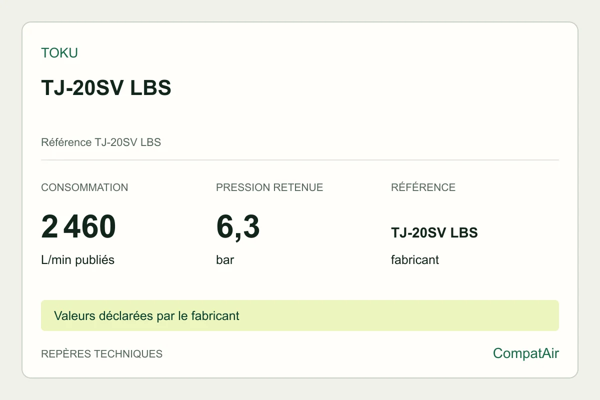Click the 2 460 consumption value
This screenshot has width=600, height=400.
[x=78, y=226]
